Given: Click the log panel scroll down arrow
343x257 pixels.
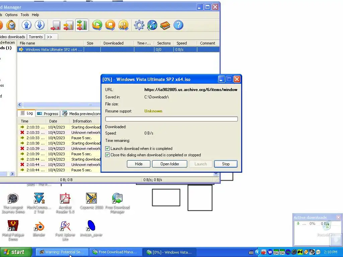Looking at the screenshot, I should point(216,174).
